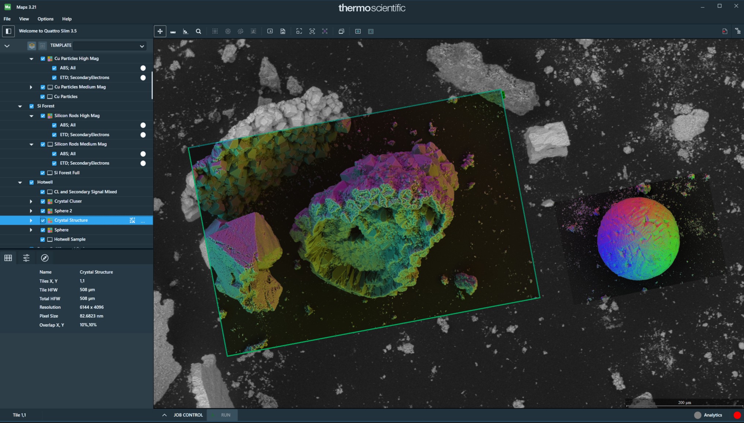Collapse the Hotwell group
The width and height of the screenshot is (744, 423).
tap(20, 182)
